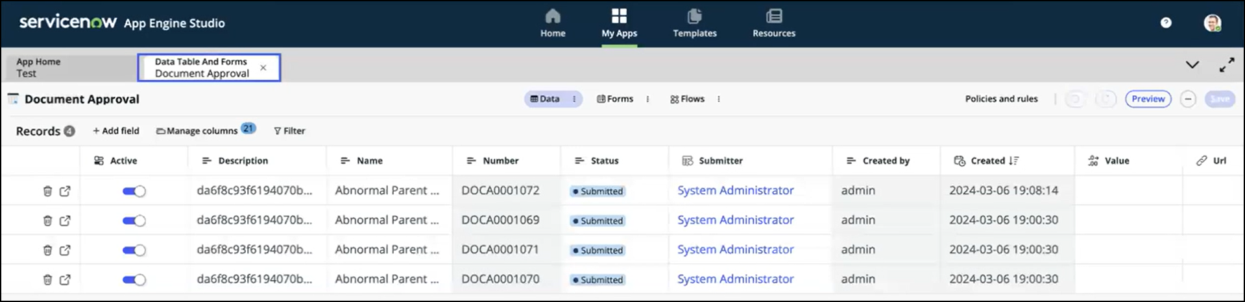This screenshot has height=302, width=1245.
Task: Sort by the Created column header
Action: (987, 161)
